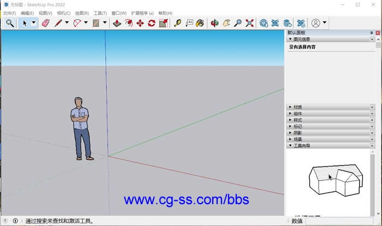Pick the Tape Measure tool
This screenshot has width=382, height=226.
coord(177,23)
